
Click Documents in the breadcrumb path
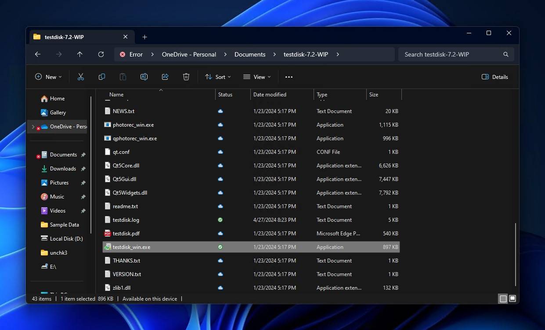click(x=250, y=54)
